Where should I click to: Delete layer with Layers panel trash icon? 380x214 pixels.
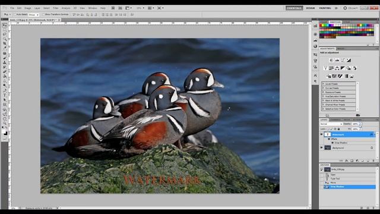pyautogui.click(x=373, y=160)
